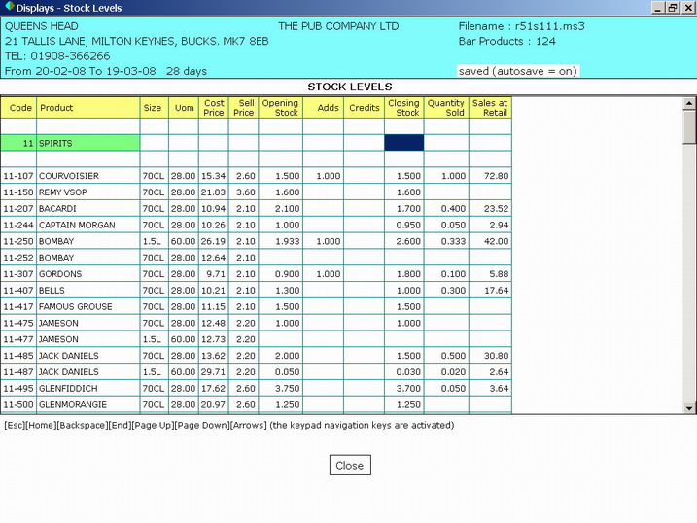Click the saved autosave status label
Image resolution: width=697 pixels, height=523 pixels.
516,71
